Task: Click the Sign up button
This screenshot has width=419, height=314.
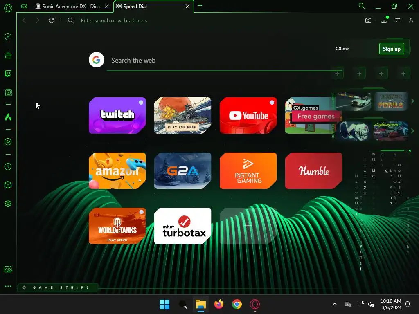Action: coord(392,49)
